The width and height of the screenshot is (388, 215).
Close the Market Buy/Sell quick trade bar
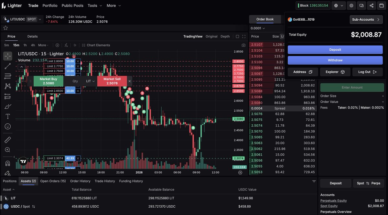coord(130,81)
